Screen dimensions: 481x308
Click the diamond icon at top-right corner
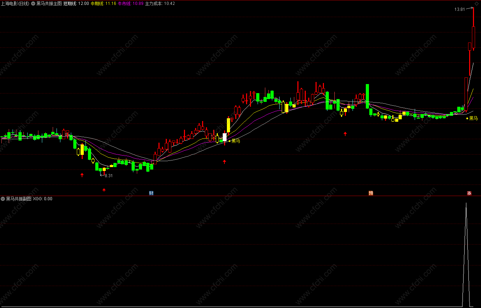(476, 3)
